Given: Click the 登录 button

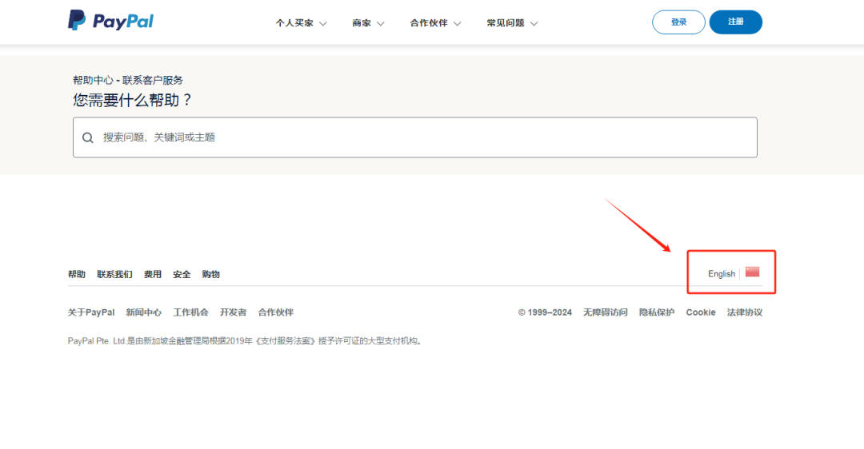Looking at the screenshot, I should point(678,22).
